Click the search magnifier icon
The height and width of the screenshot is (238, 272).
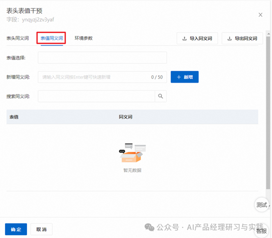(160, 96)
